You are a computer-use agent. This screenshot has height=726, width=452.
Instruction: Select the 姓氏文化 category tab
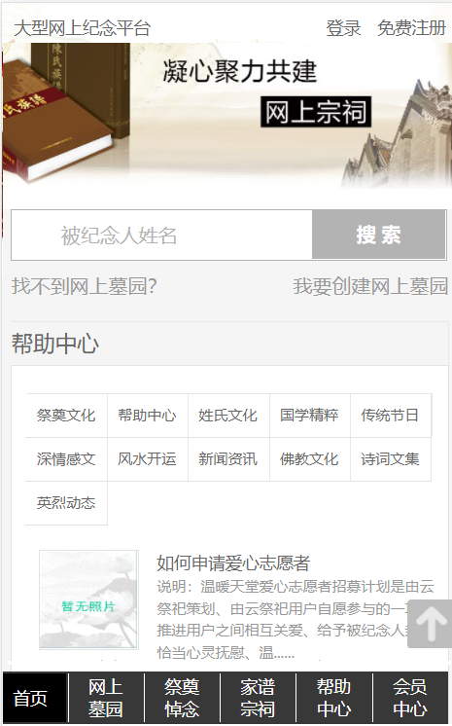click(228, 416)
